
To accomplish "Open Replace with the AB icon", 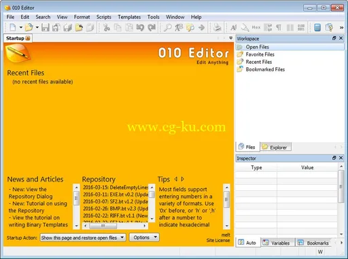I will [x=179, y=27].
